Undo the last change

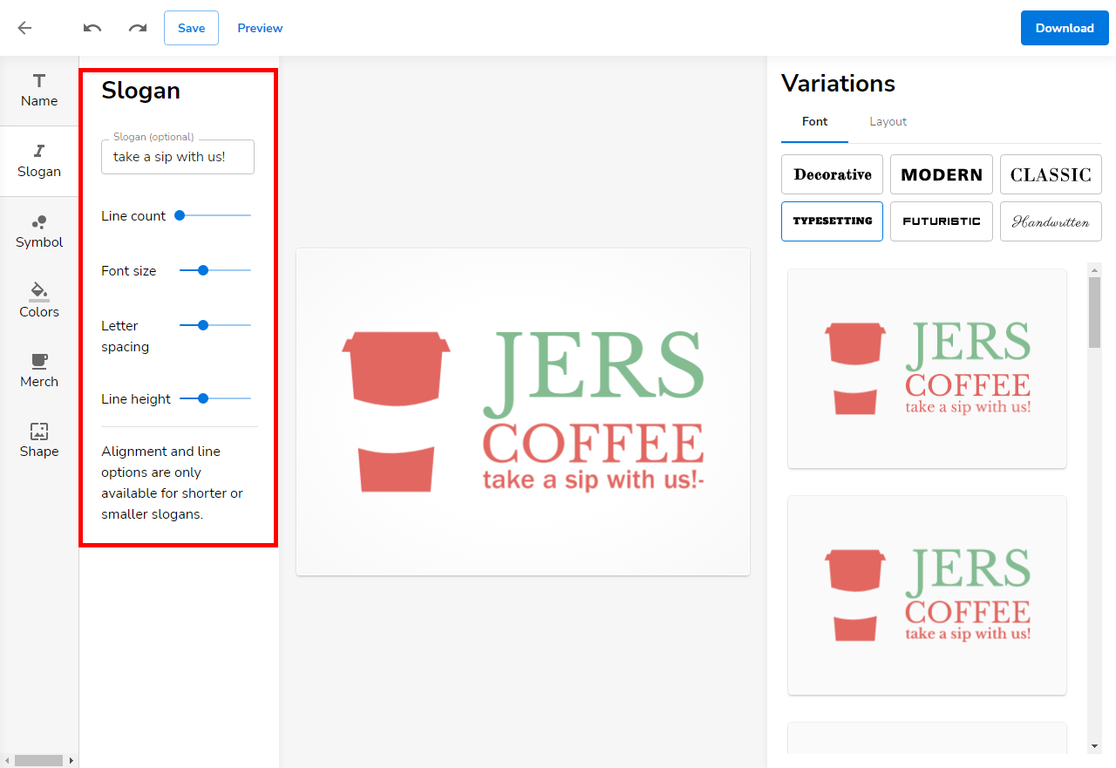click(92, 28)
